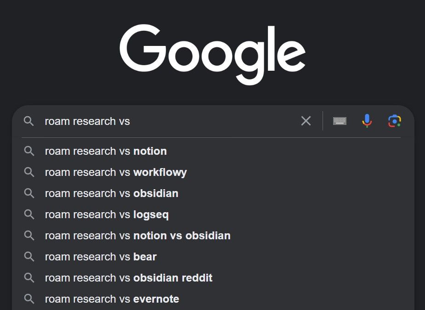Clear the search query with the X icon
This screenshot has height=310, width=425.
(306, 121)
